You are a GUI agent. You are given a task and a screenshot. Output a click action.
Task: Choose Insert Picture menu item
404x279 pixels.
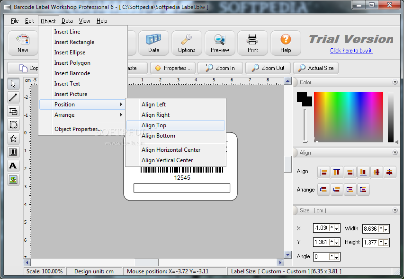[82, 94]
